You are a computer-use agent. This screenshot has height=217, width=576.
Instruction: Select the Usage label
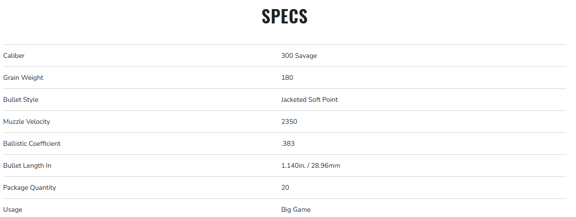(x=12, y=210)
